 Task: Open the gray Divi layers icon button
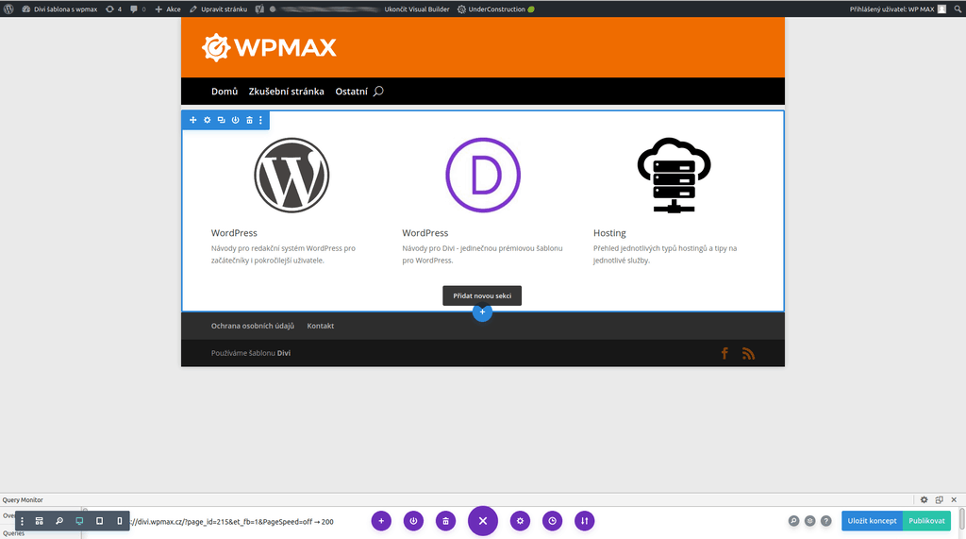(810, 521)
